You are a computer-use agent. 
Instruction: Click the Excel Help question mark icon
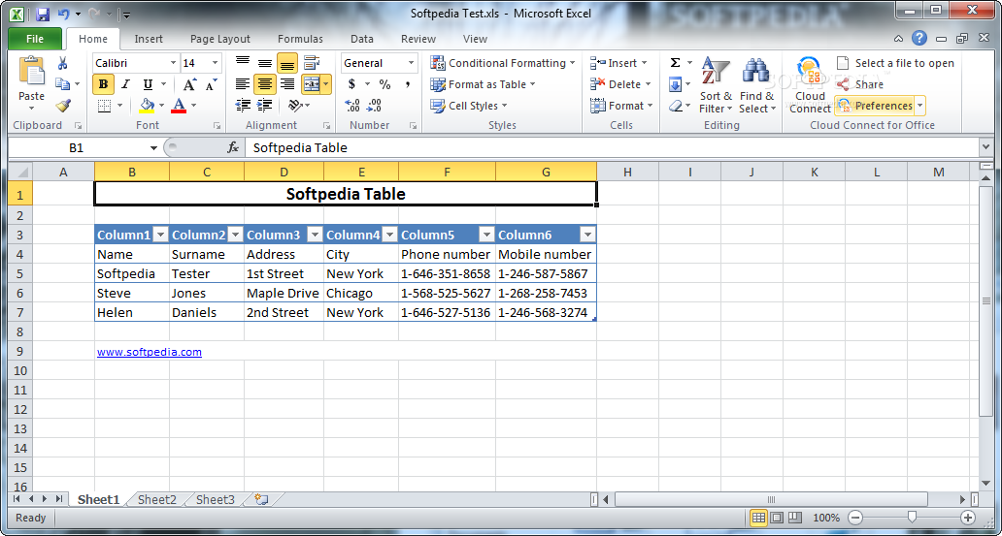(918, 39)
